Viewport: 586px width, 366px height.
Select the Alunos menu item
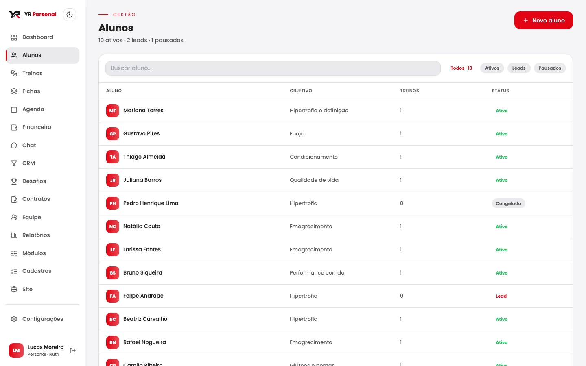tap(43, 55)
